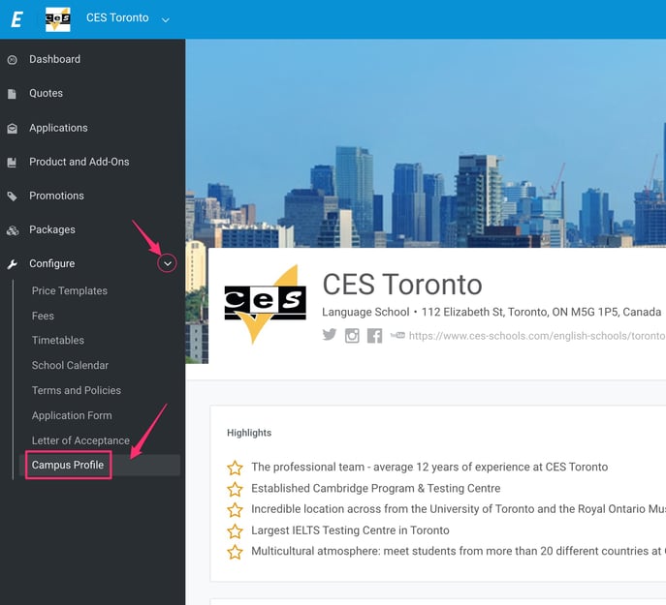This screenshot has width=666, height=605.
Task: Click the Product and Add-Ons book icon
Action: point(12,162)
